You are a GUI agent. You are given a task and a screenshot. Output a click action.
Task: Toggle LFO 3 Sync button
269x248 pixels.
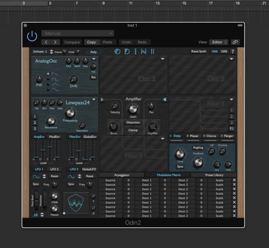tap(71, 184)
